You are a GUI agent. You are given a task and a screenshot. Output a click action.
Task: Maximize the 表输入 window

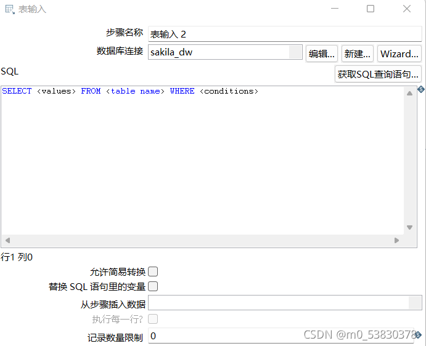point(371,9)
